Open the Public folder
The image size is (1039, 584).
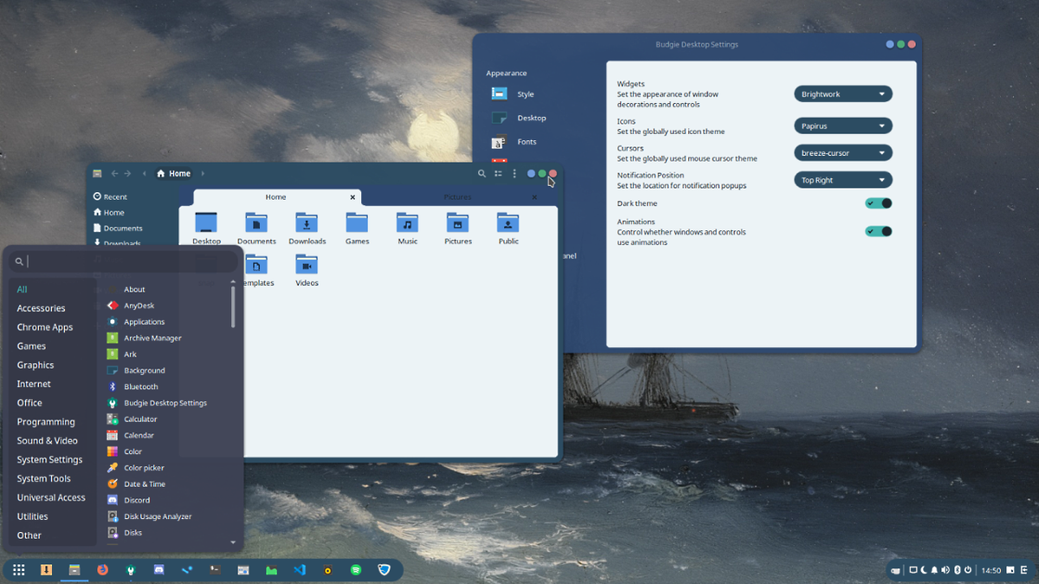point(508,228)
